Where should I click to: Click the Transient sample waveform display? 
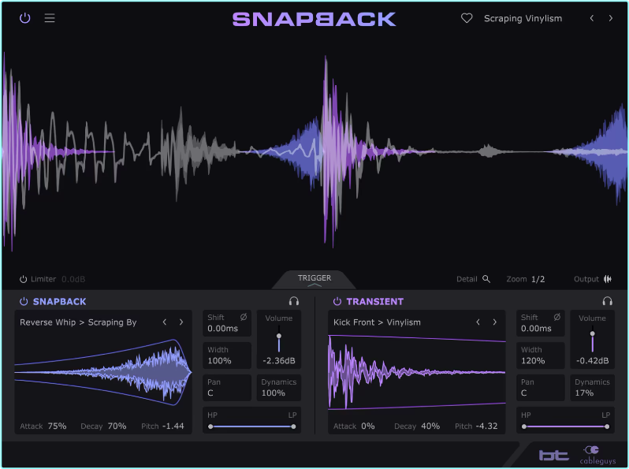click(417, 372)
